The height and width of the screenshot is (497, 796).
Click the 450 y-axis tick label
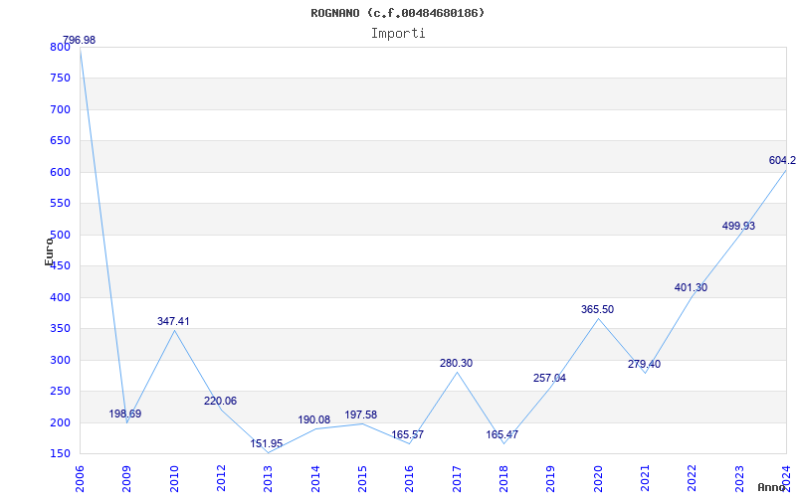[x=60, y=266]
